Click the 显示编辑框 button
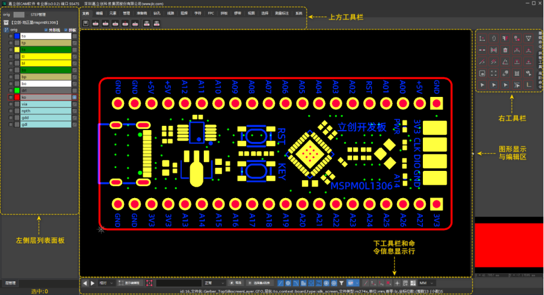Viewport: 544px width, 295px height. pyautogui.click(x=129, y=283)
